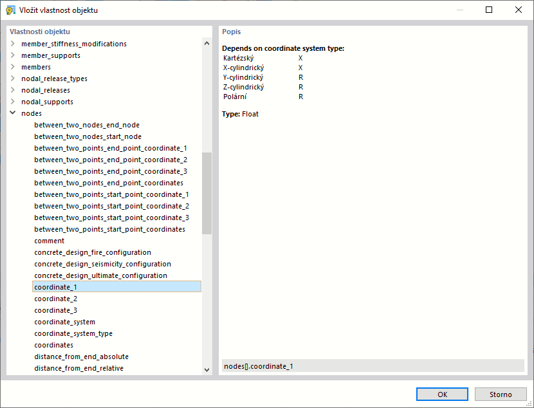Image resolution: width=534 pixels, height=408 pixels.
Task: Expand the nodal_releases node
Action: click(x=12, y=90)
